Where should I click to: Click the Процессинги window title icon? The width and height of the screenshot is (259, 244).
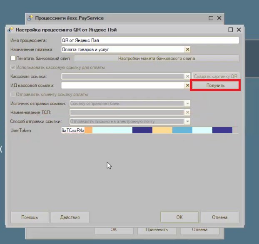(30, 17)
